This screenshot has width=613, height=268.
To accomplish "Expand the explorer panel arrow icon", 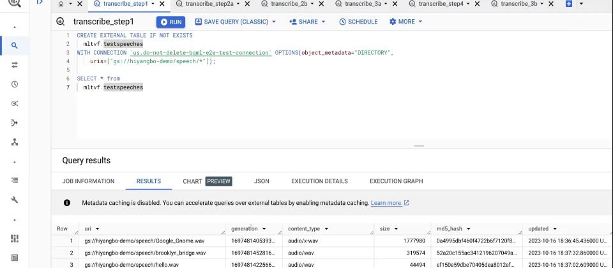I will 40,3.
